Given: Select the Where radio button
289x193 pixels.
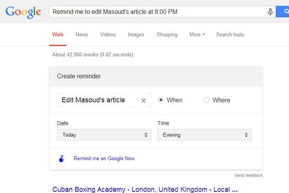Looking at the screenshot, I should pyautogui.click(x=207, y=100).
